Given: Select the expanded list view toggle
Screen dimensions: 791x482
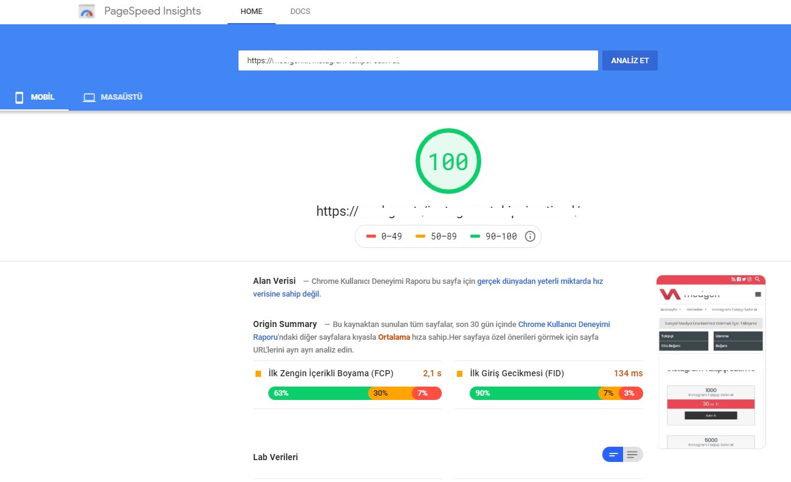Looking at the screenshot, I should pyautogui.click(x=633, y=454).
